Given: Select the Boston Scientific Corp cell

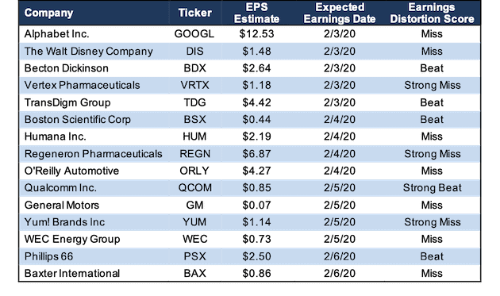Looking at the screenshot, I should [x=78, y=120].
